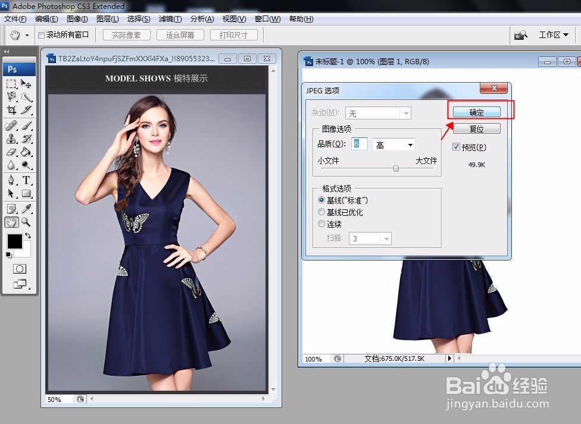This screenshot has width=581, height=424.
Task: Select the Horizontal Type tool
Action: 26,180
